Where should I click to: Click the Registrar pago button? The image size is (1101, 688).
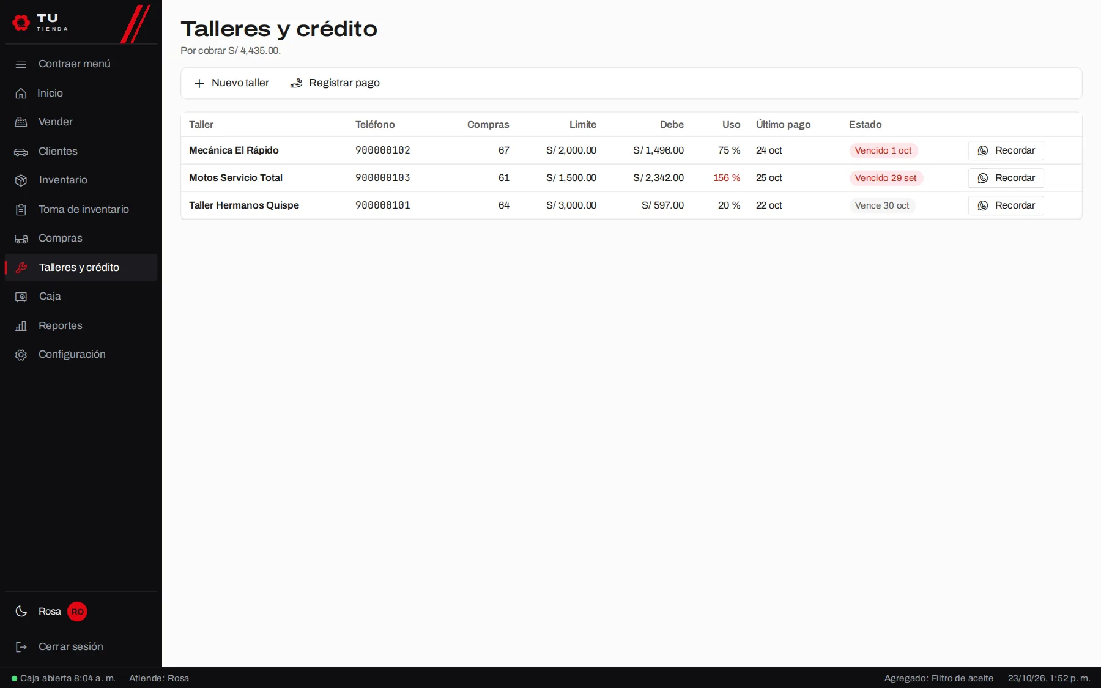(335, 83)
